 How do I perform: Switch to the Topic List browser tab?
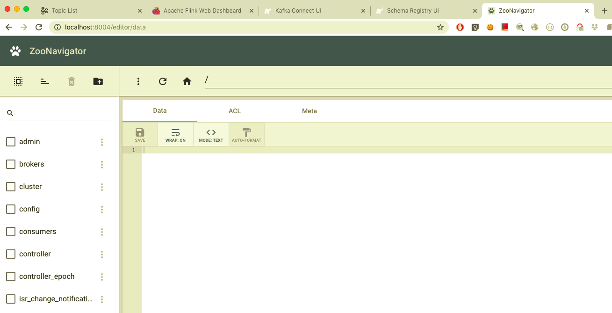pos(91,10)
